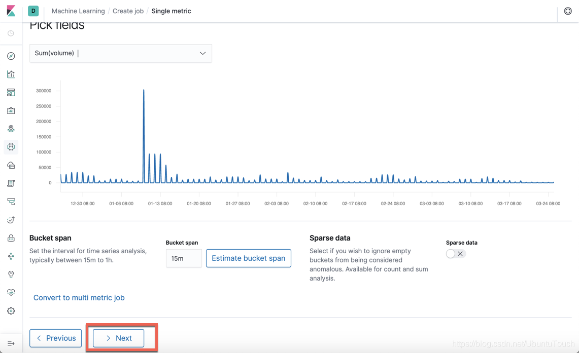The height and width of the screenshot is (353, 579).
Task: Open Discover compass icon
Action: (11, 56)
